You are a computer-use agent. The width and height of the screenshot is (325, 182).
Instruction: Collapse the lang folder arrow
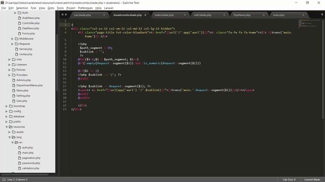(x=9, y=137)
